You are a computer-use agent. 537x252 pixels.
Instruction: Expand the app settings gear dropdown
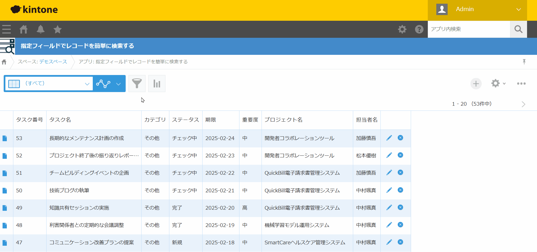[x=498, y=84]
